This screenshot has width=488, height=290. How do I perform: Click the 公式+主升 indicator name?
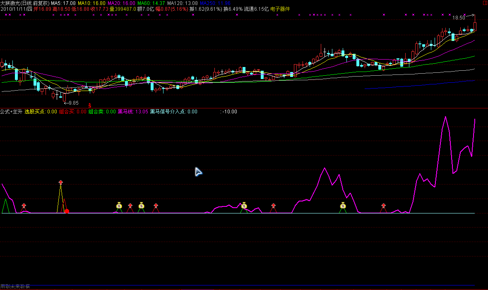tap(11, 111)
